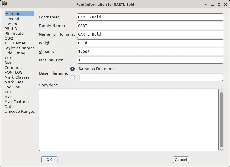Select the custom Base Filename radio button
Screen dimensions: 230x167
[x=73, y=77]
